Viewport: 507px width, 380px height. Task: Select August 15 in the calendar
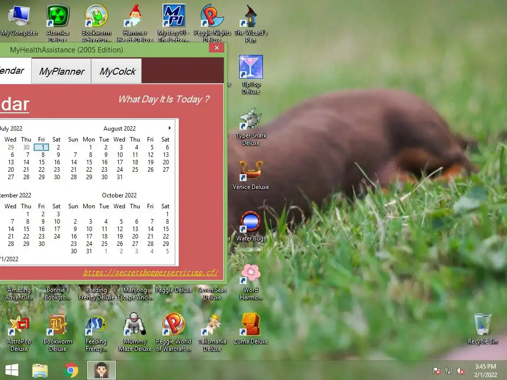(89, 162)
